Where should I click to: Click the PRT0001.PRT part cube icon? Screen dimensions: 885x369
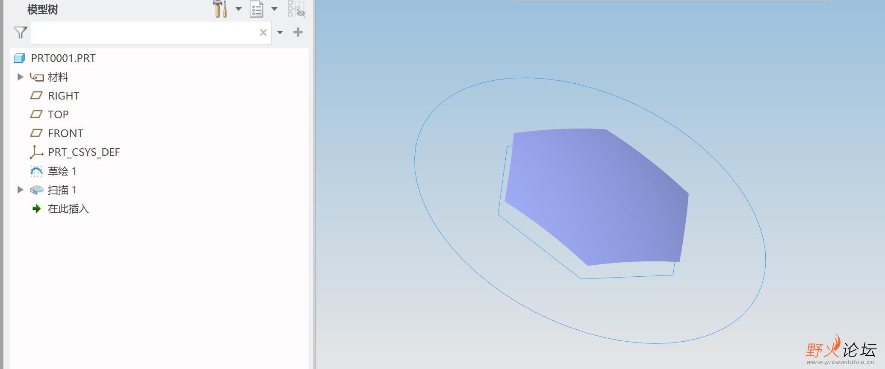tap(20, 58)
